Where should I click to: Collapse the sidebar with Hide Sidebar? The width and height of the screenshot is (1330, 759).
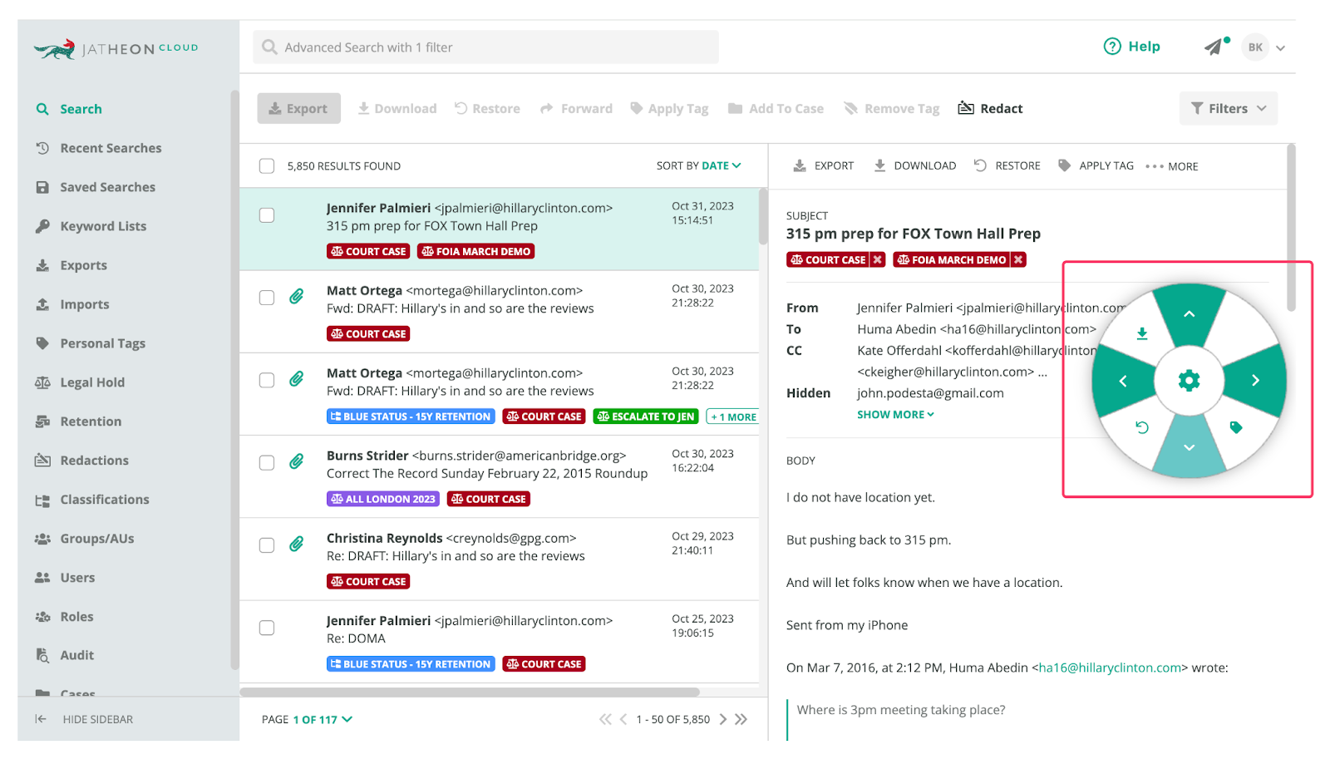point(84,719)
